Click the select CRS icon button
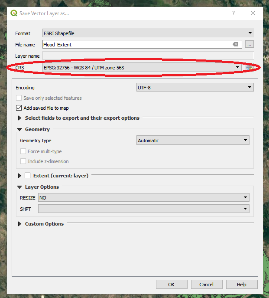This screenshot has height=298, width=269. point(249,68)
